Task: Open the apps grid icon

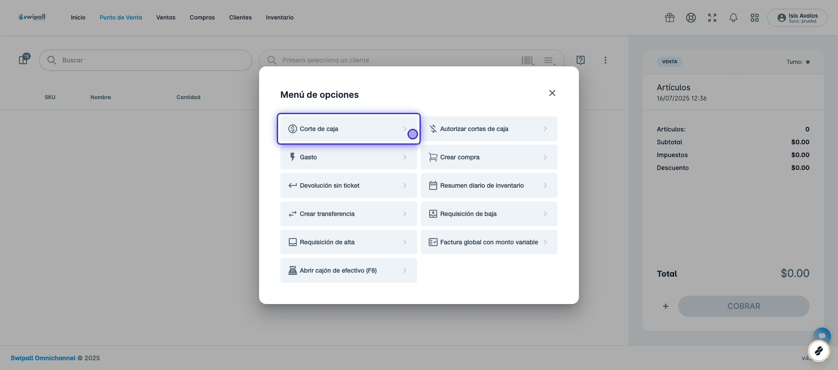Action: 755,18
